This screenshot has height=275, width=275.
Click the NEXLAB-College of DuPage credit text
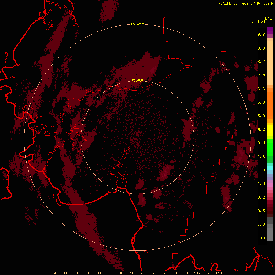coord(244,3)
